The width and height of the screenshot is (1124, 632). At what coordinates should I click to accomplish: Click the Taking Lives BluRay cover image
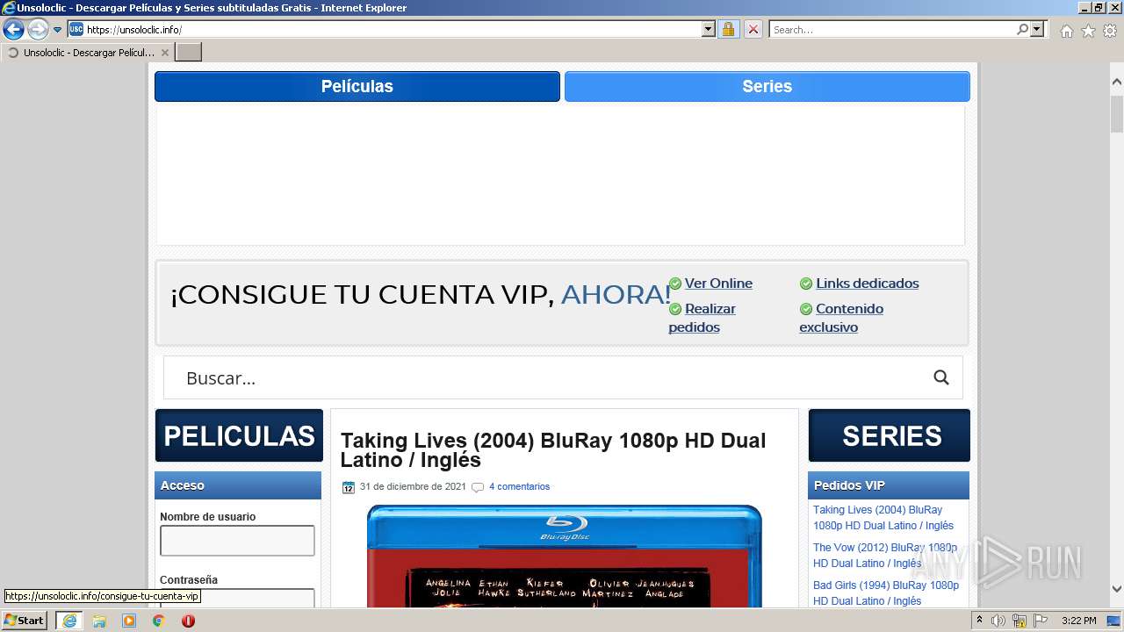tap(565, 556)
